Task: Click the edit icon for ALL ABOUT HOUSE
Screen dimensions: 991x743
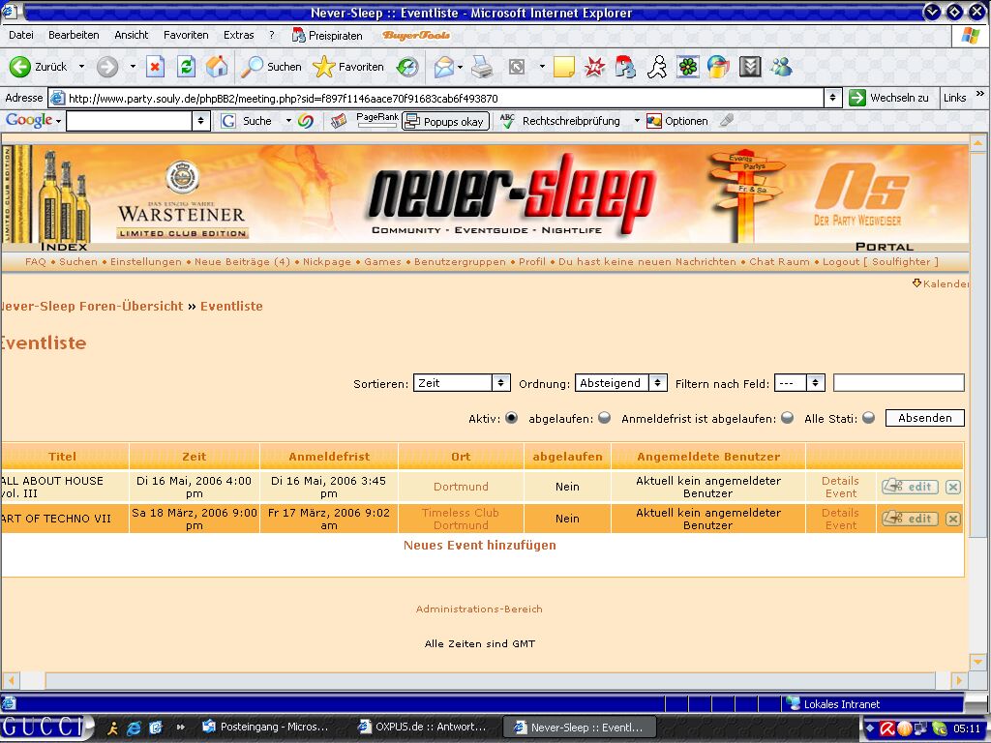Action: pyautogui.click(x=910, y=487)
